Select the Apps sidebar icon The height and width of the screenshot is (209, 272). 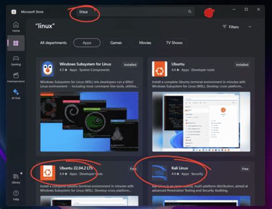pos(16,43)
